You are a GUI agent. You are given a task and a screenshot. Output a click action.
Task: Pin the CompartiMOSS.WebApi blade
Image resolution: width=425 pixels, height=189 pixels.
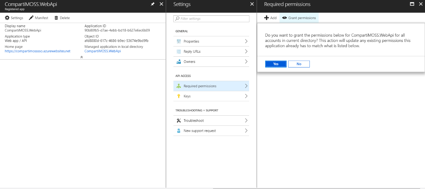point(153,4)
